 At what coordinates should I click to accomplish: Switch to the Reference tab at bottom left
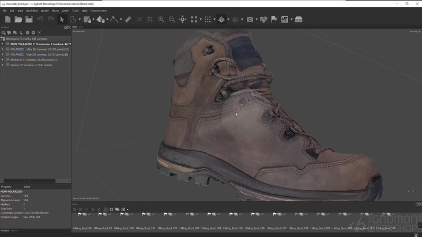tap(14, 231)
